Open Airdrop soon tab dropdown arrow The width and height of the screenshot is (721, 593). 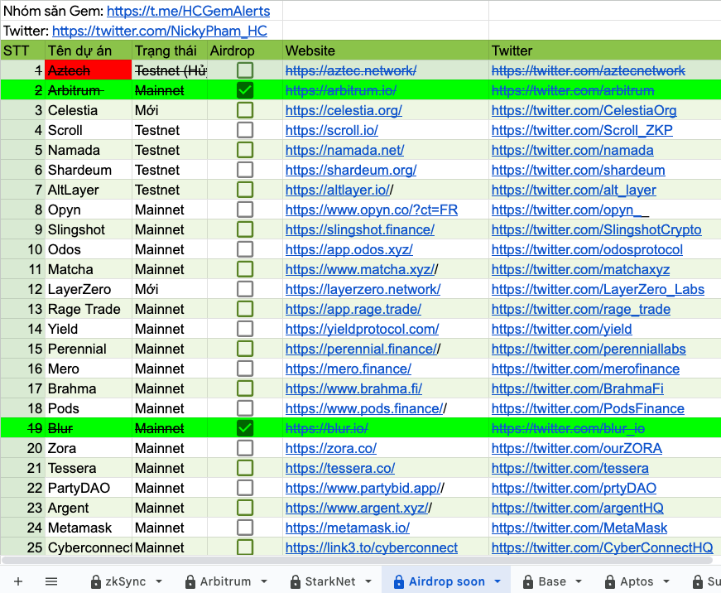click(497, 581)
